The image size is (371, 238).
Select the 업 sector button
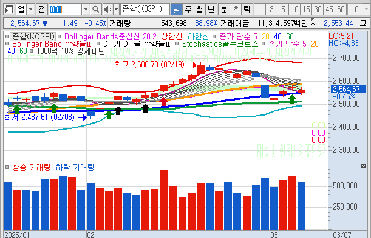click(21, 9)
